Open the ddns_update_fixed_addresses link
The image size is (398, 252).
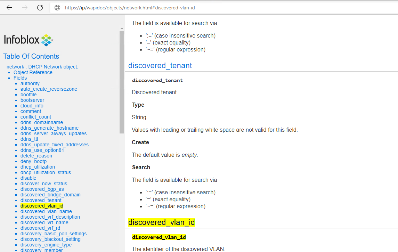pos(55,145)
